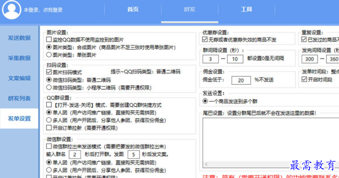339x178 pixels.
Task: Open the 首页 tab
Action: pos(133,10)
